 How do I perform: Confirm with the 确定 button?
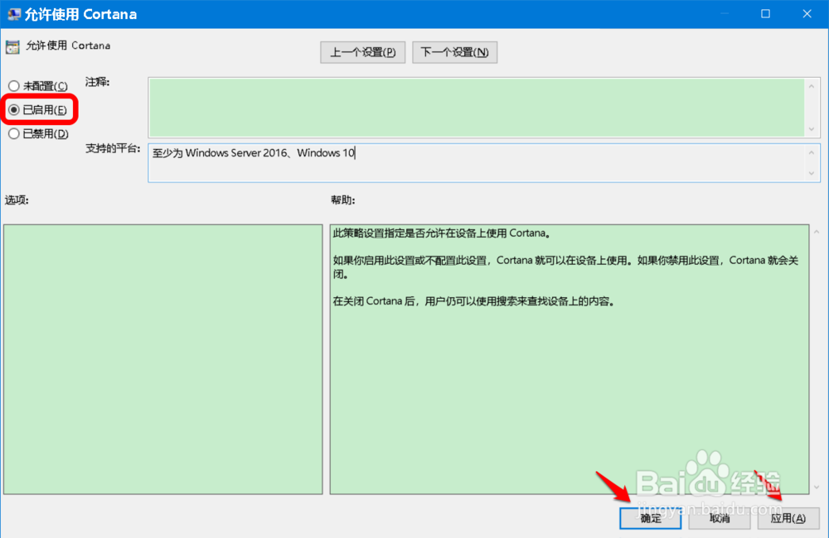(650, 518)
